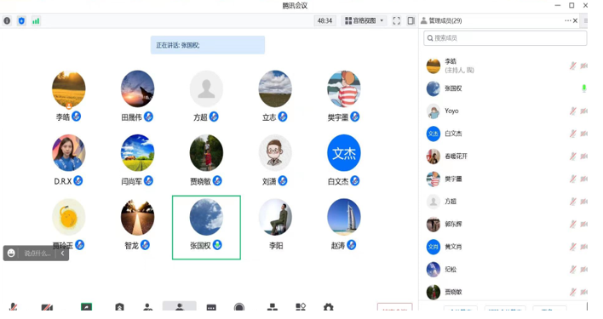Click the blue security shield icon
This screenshot has height=319, width=603.
(x=21, y=20)
